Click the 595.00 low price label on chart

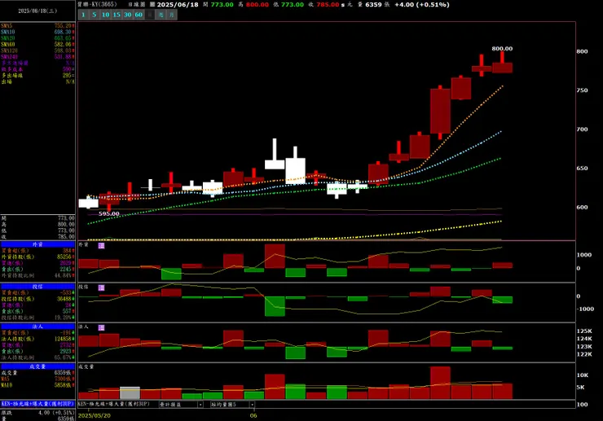pos(109,214)
